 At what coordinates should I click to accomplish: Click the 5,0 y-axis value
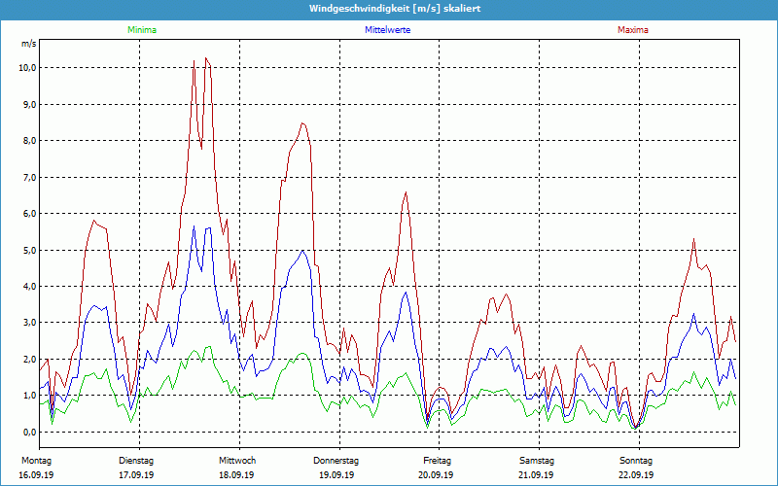tap(29, 251)
